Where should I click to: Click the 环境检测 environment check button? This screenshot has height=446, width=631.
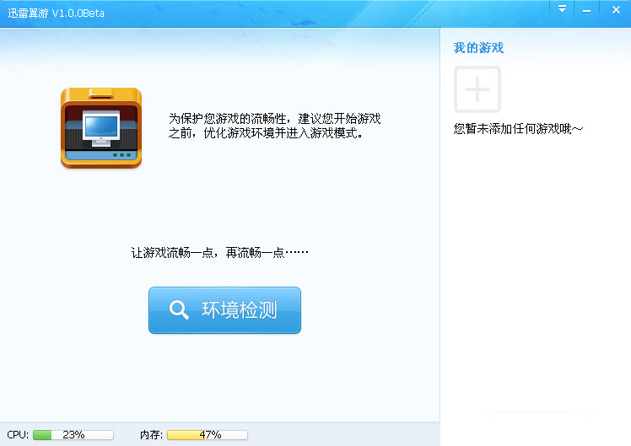(x=224, y=310)
